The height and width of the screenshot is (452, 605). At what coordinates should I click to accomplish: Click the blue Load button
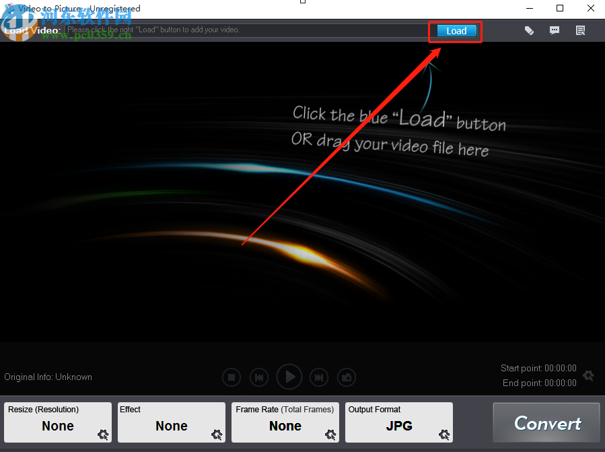click(x=456, y=31)
